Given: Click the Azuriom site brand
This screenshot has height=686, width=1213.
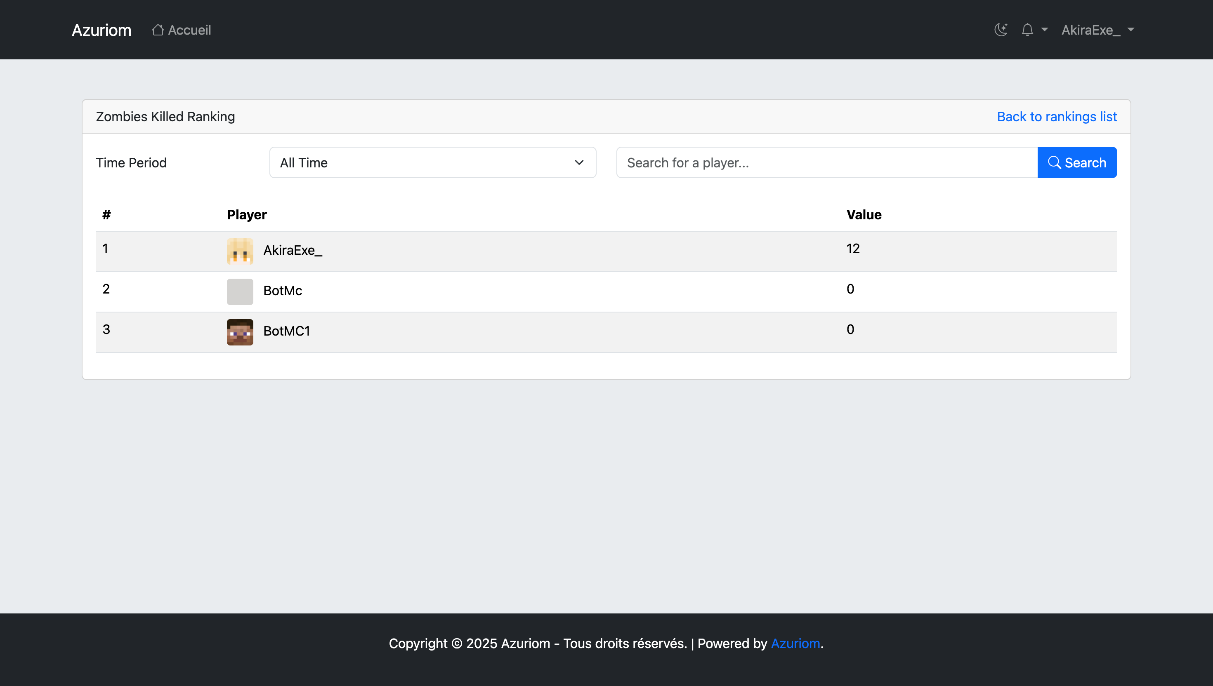Looking at the screenshot, I should pyautogui.click(x=101, y=30).
